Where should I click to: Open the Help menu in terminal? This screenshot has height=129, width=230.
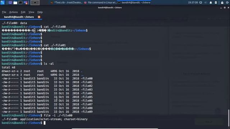(40, 12)
